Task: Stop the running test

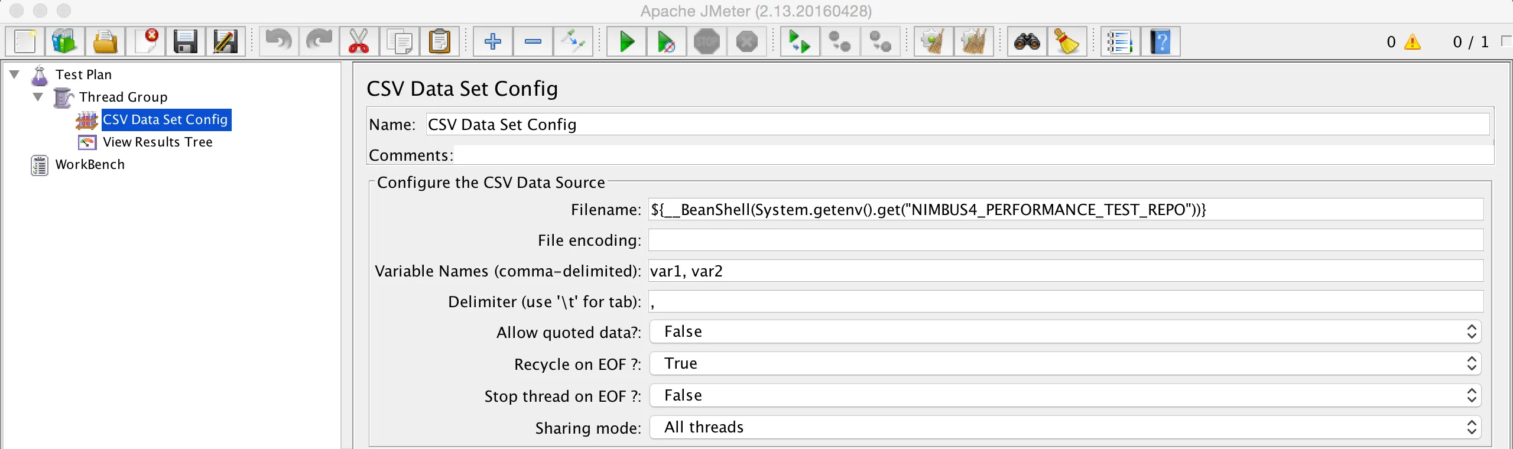Action: [x=707, y=42]
